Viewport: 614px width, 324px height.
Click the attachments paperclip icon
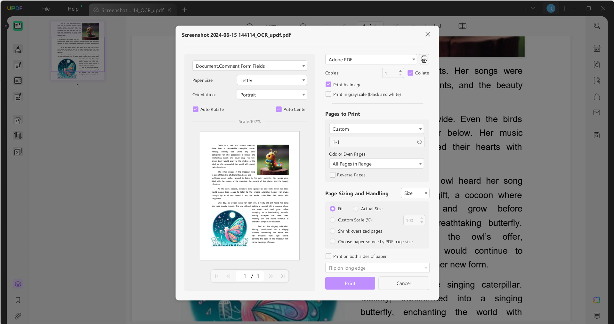tap(18, 316)
